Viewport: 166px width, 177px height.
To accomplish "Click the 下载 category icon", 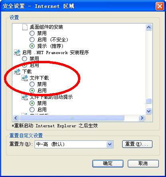I will pyautogui.click(x=17, y=72).
